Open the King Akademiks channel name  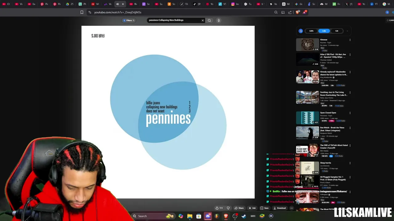tap(326, 78)
